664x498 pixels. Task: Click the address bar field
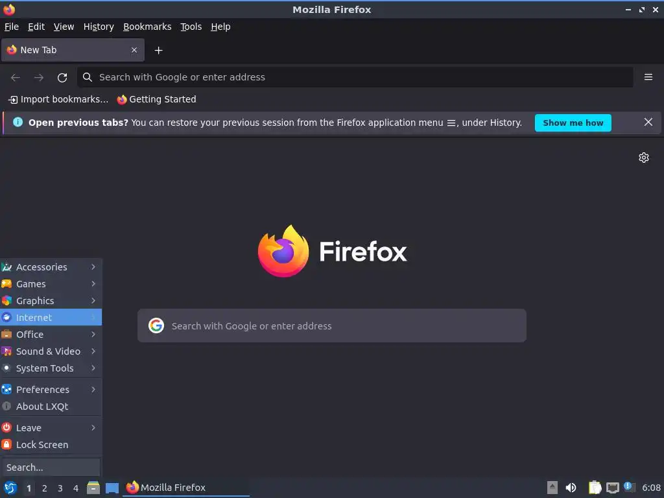(355, 77)
